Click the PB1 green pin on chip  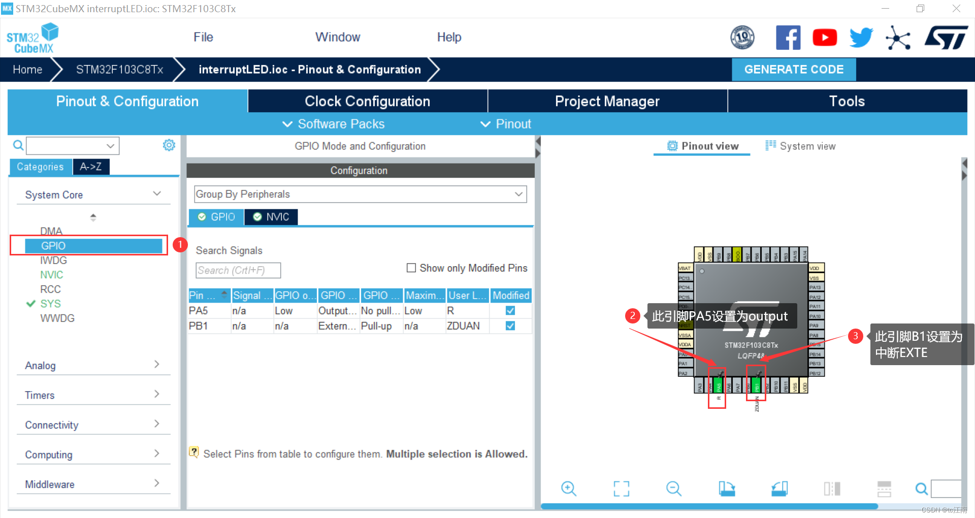(x=757, y=385)
